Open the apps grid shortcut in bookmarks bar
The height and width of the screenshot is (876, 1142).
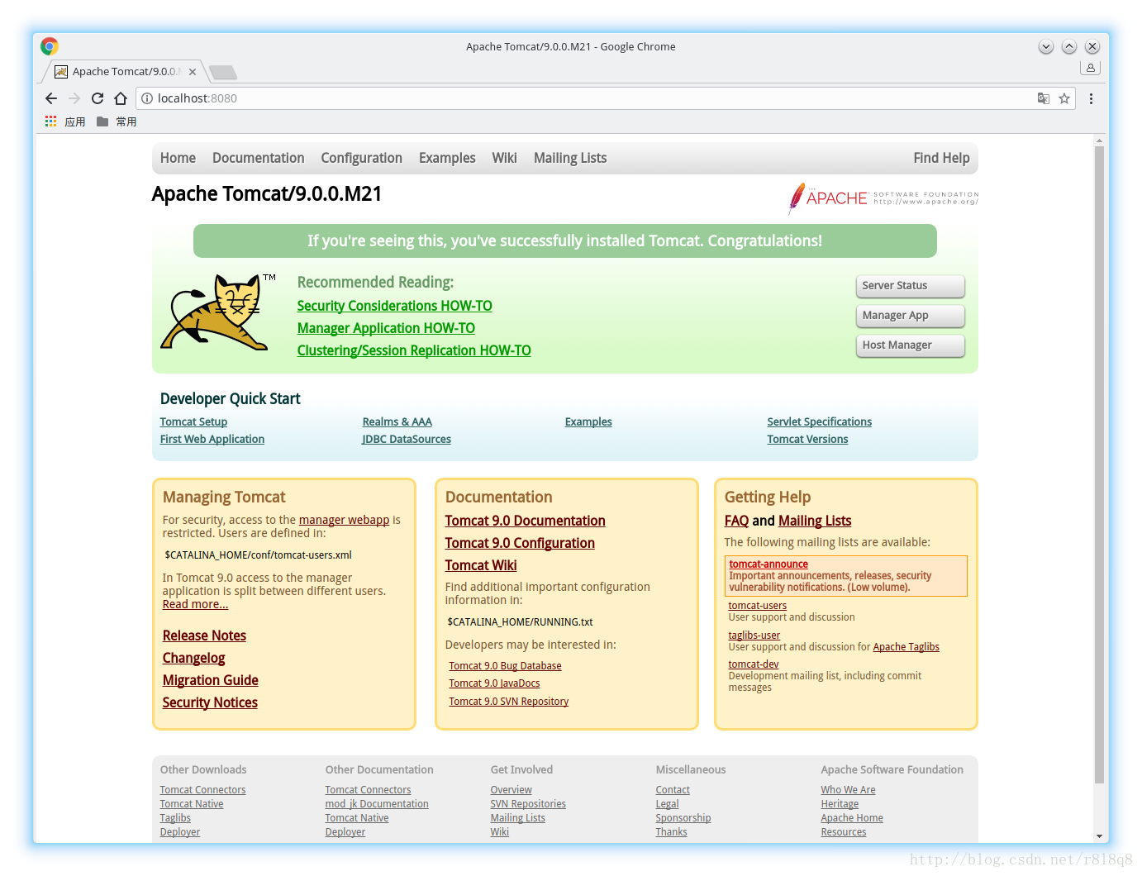click(51, 121)
